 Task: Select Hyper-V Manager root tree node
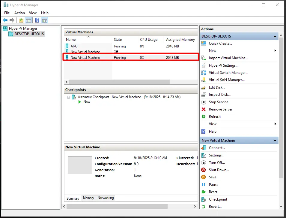(23, 29)
